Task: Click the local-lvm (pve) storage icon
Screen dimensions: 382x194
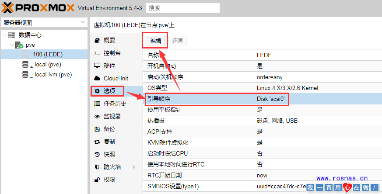Action: pyautogui.click(x=28, y=74)
